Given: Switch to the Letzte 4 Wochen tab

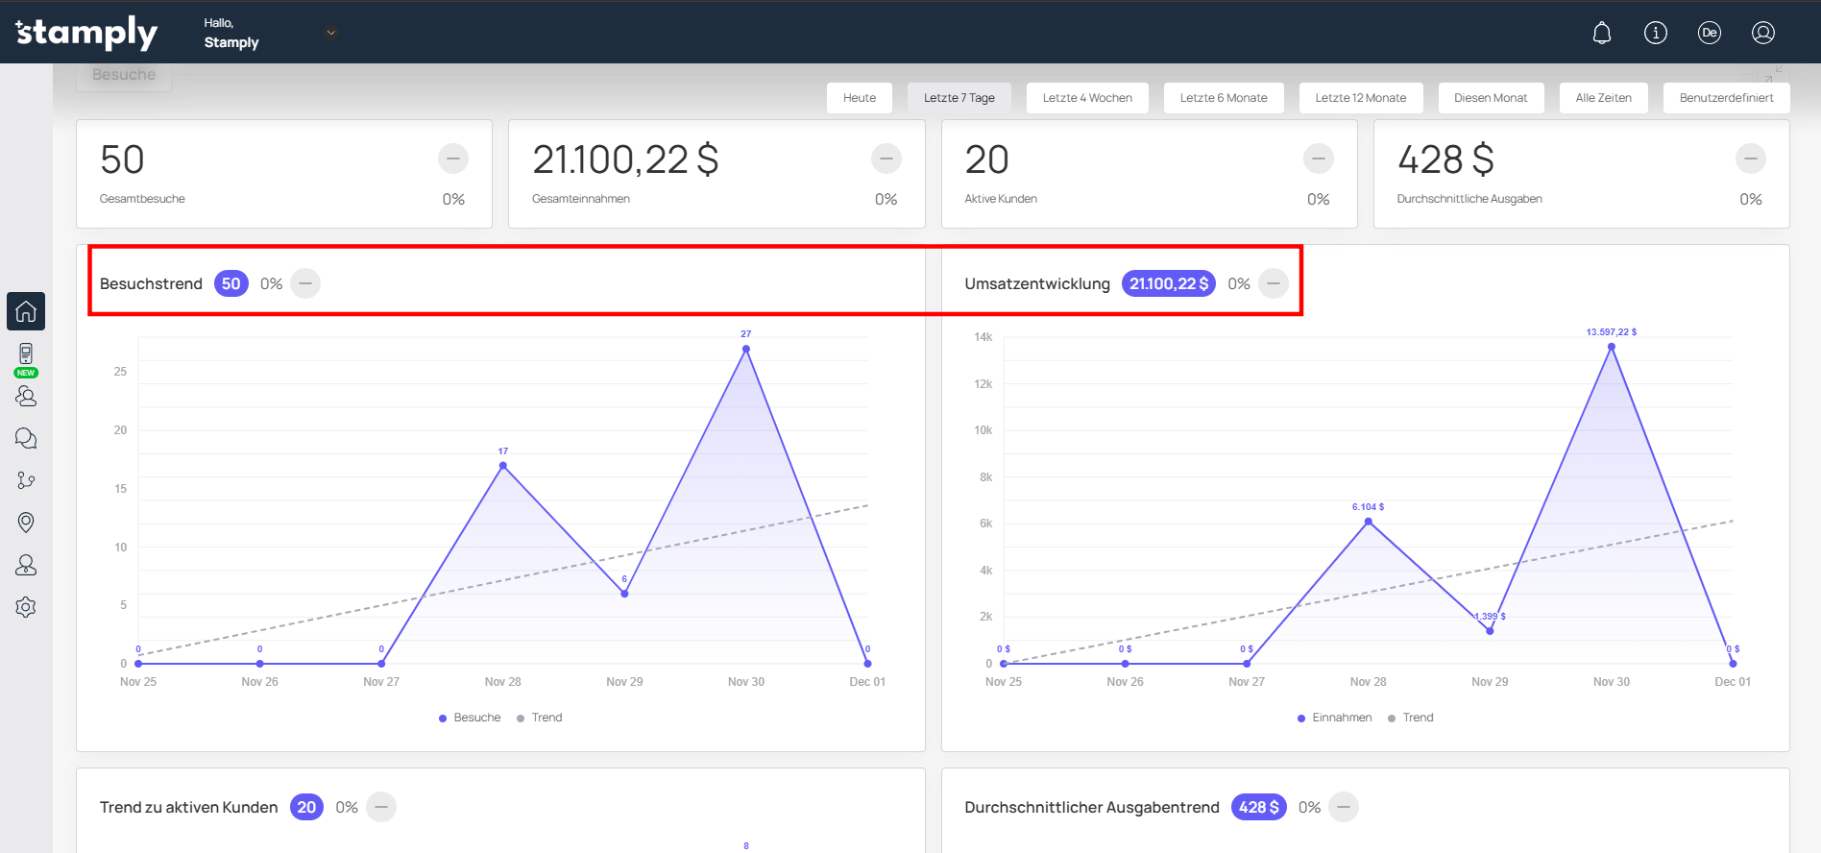Looking at the screenshot, I should point(1087,98).
